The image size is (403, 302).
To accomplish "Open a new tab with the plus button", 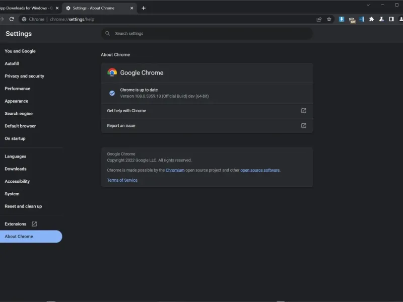I will (x=144, y=8).
